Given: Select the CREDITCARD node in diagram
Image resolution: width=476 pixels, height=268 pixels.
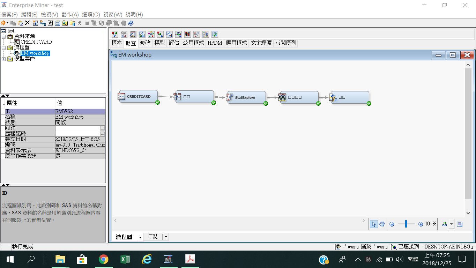Looking at the screenshot, I should coord(138,97).
